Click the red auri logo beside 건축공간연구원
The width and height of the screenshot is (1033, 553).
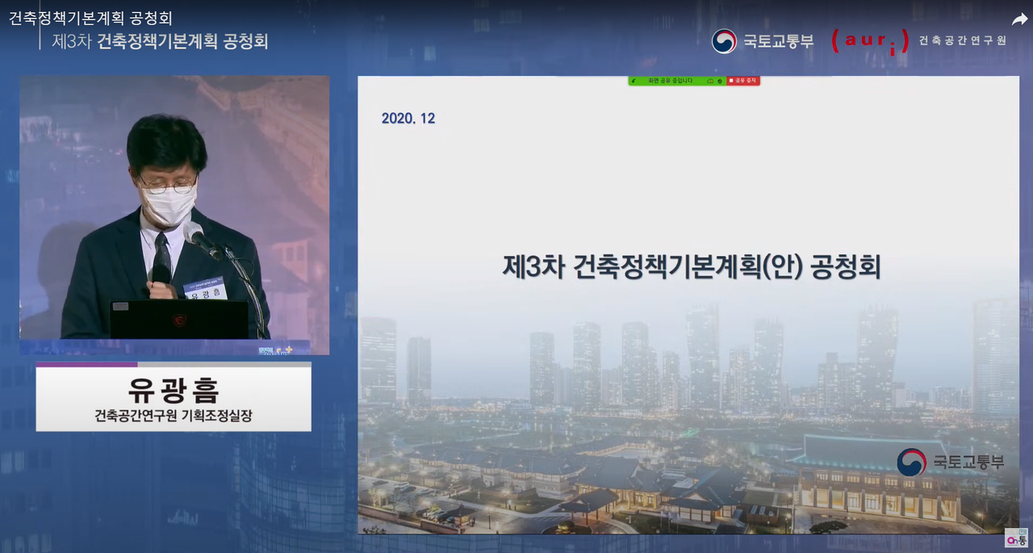pyautogui.click(x=871, y=40)
